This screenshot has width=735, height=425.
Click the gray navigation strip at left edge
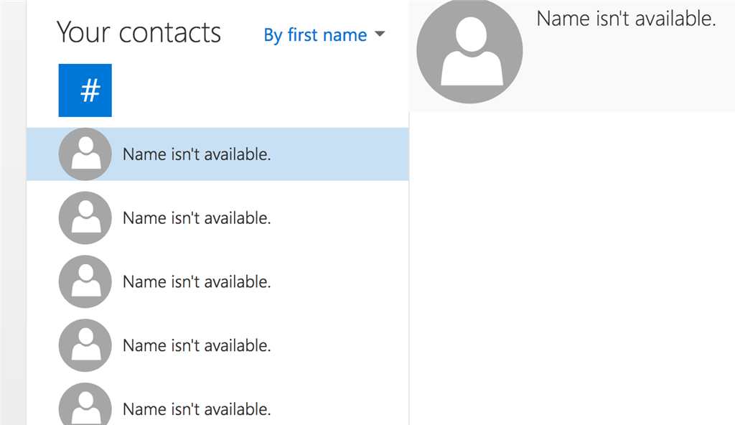click(13, 212)
